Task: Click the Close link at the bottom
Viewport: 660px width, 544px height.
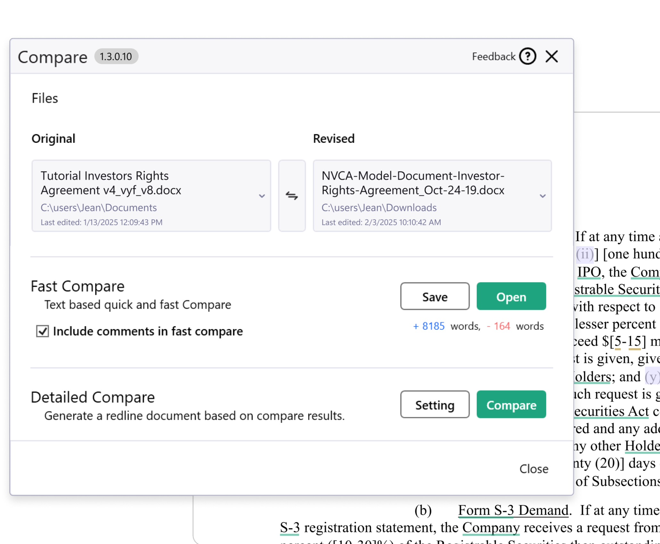Action: tap(533, 469)
